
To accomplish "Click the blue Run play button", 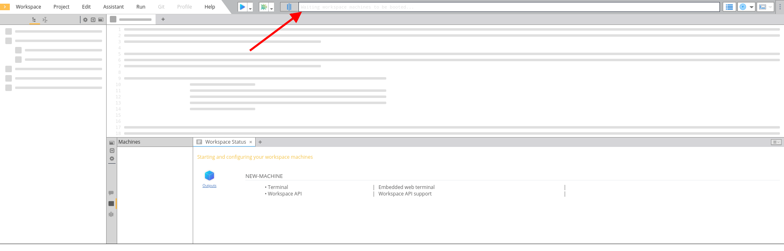I will click(243, 7).
